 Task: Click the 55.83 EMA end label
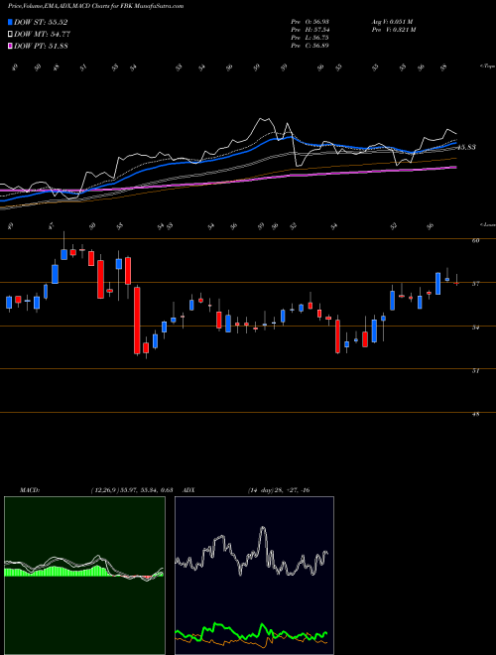point(466,148)
